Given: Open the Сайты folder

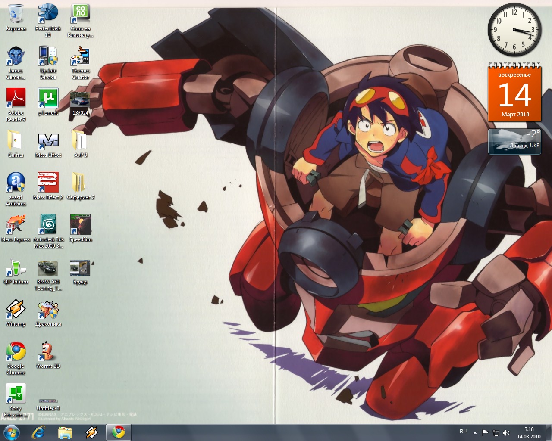Looking at the screenshot, I should click(16, 144).
